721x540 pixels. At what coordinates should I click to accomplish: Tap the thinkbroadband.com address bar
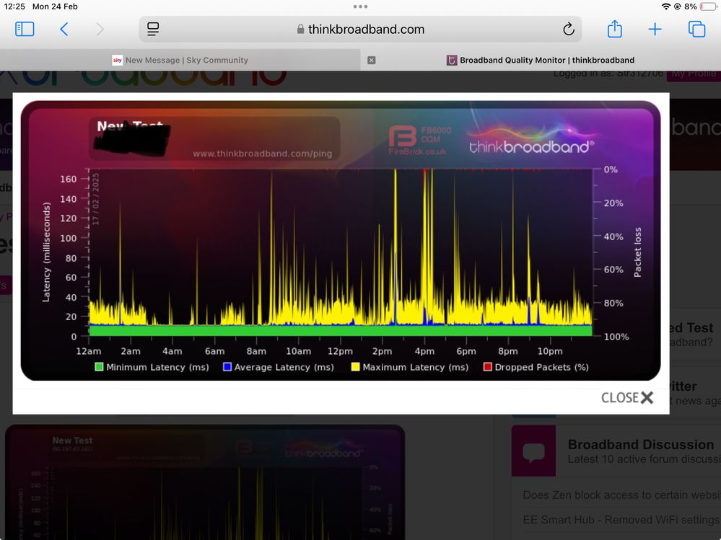(x=361, y=30)
